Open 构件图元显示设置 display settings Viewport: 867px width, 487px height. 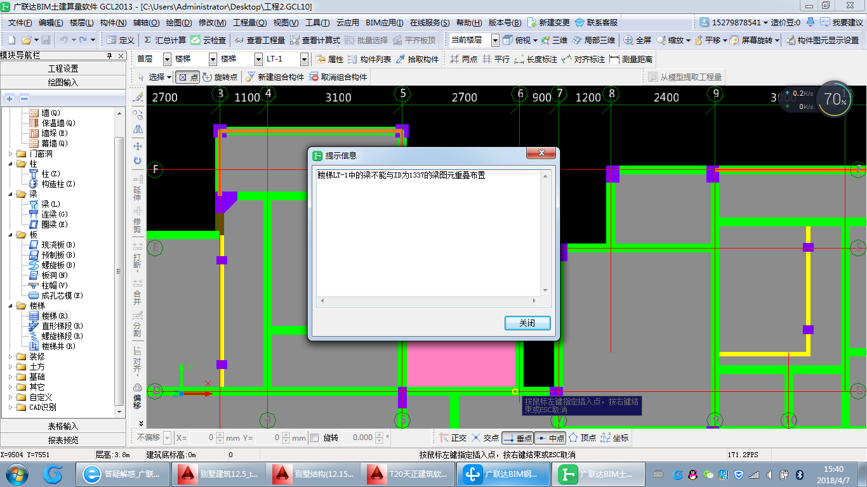[822, 40]
